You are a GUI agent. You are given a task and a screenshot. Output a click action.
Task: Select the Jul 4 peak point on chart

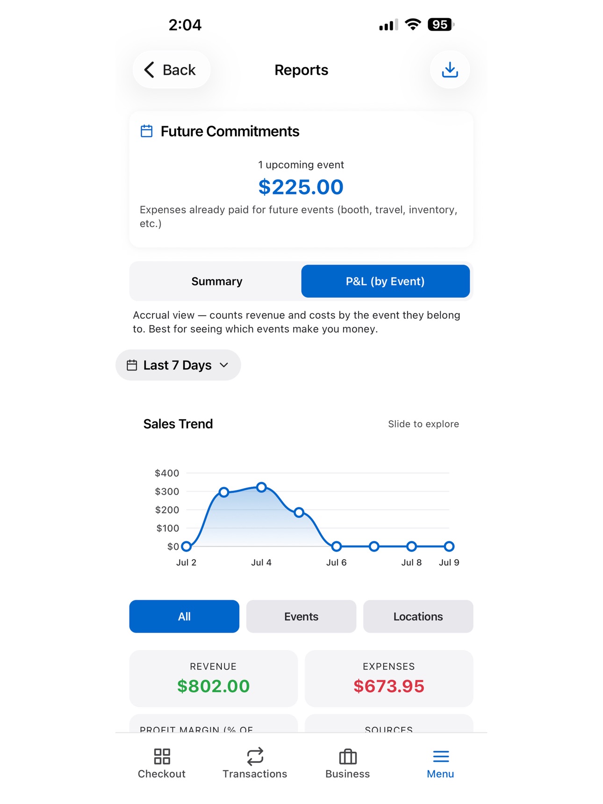[x=262, y=487]
